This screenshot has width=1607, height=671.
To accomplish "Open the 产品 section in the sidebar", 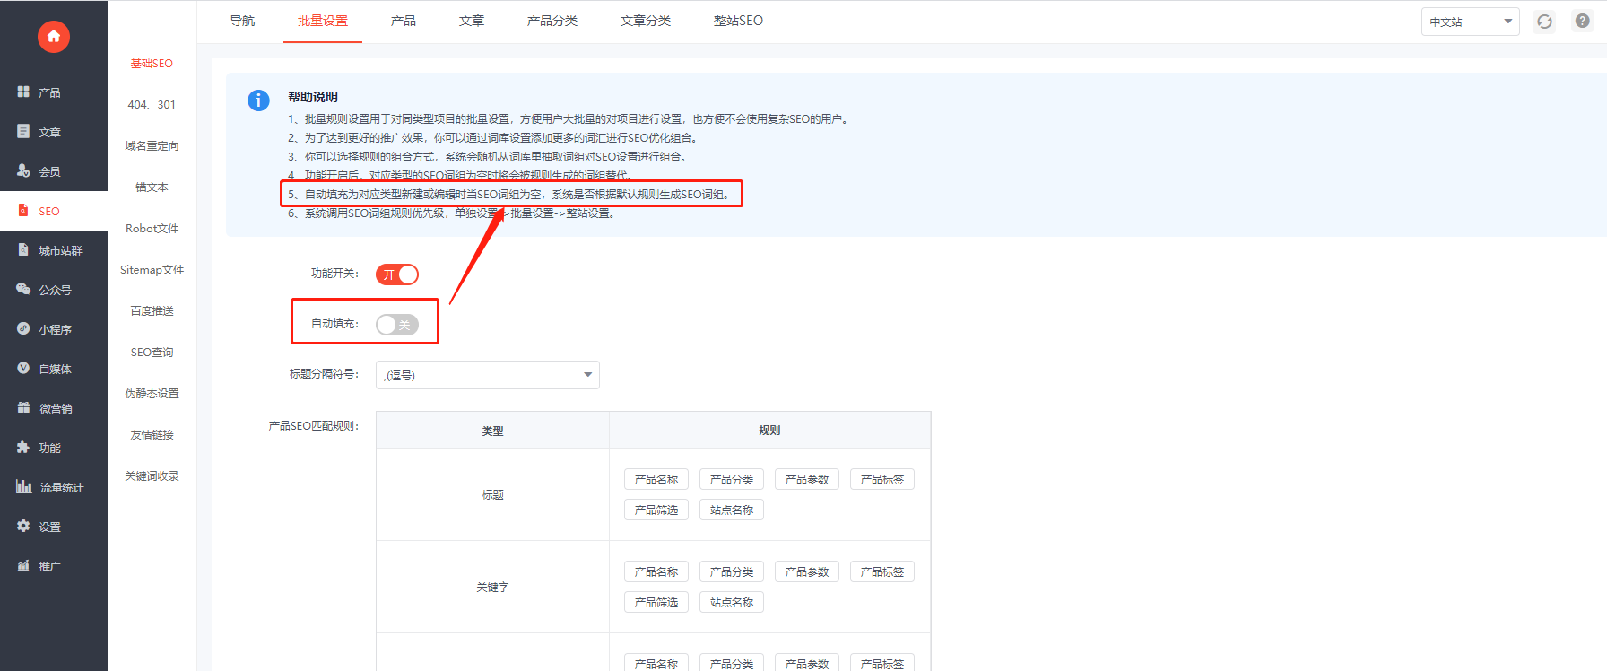I will (48, 92).
